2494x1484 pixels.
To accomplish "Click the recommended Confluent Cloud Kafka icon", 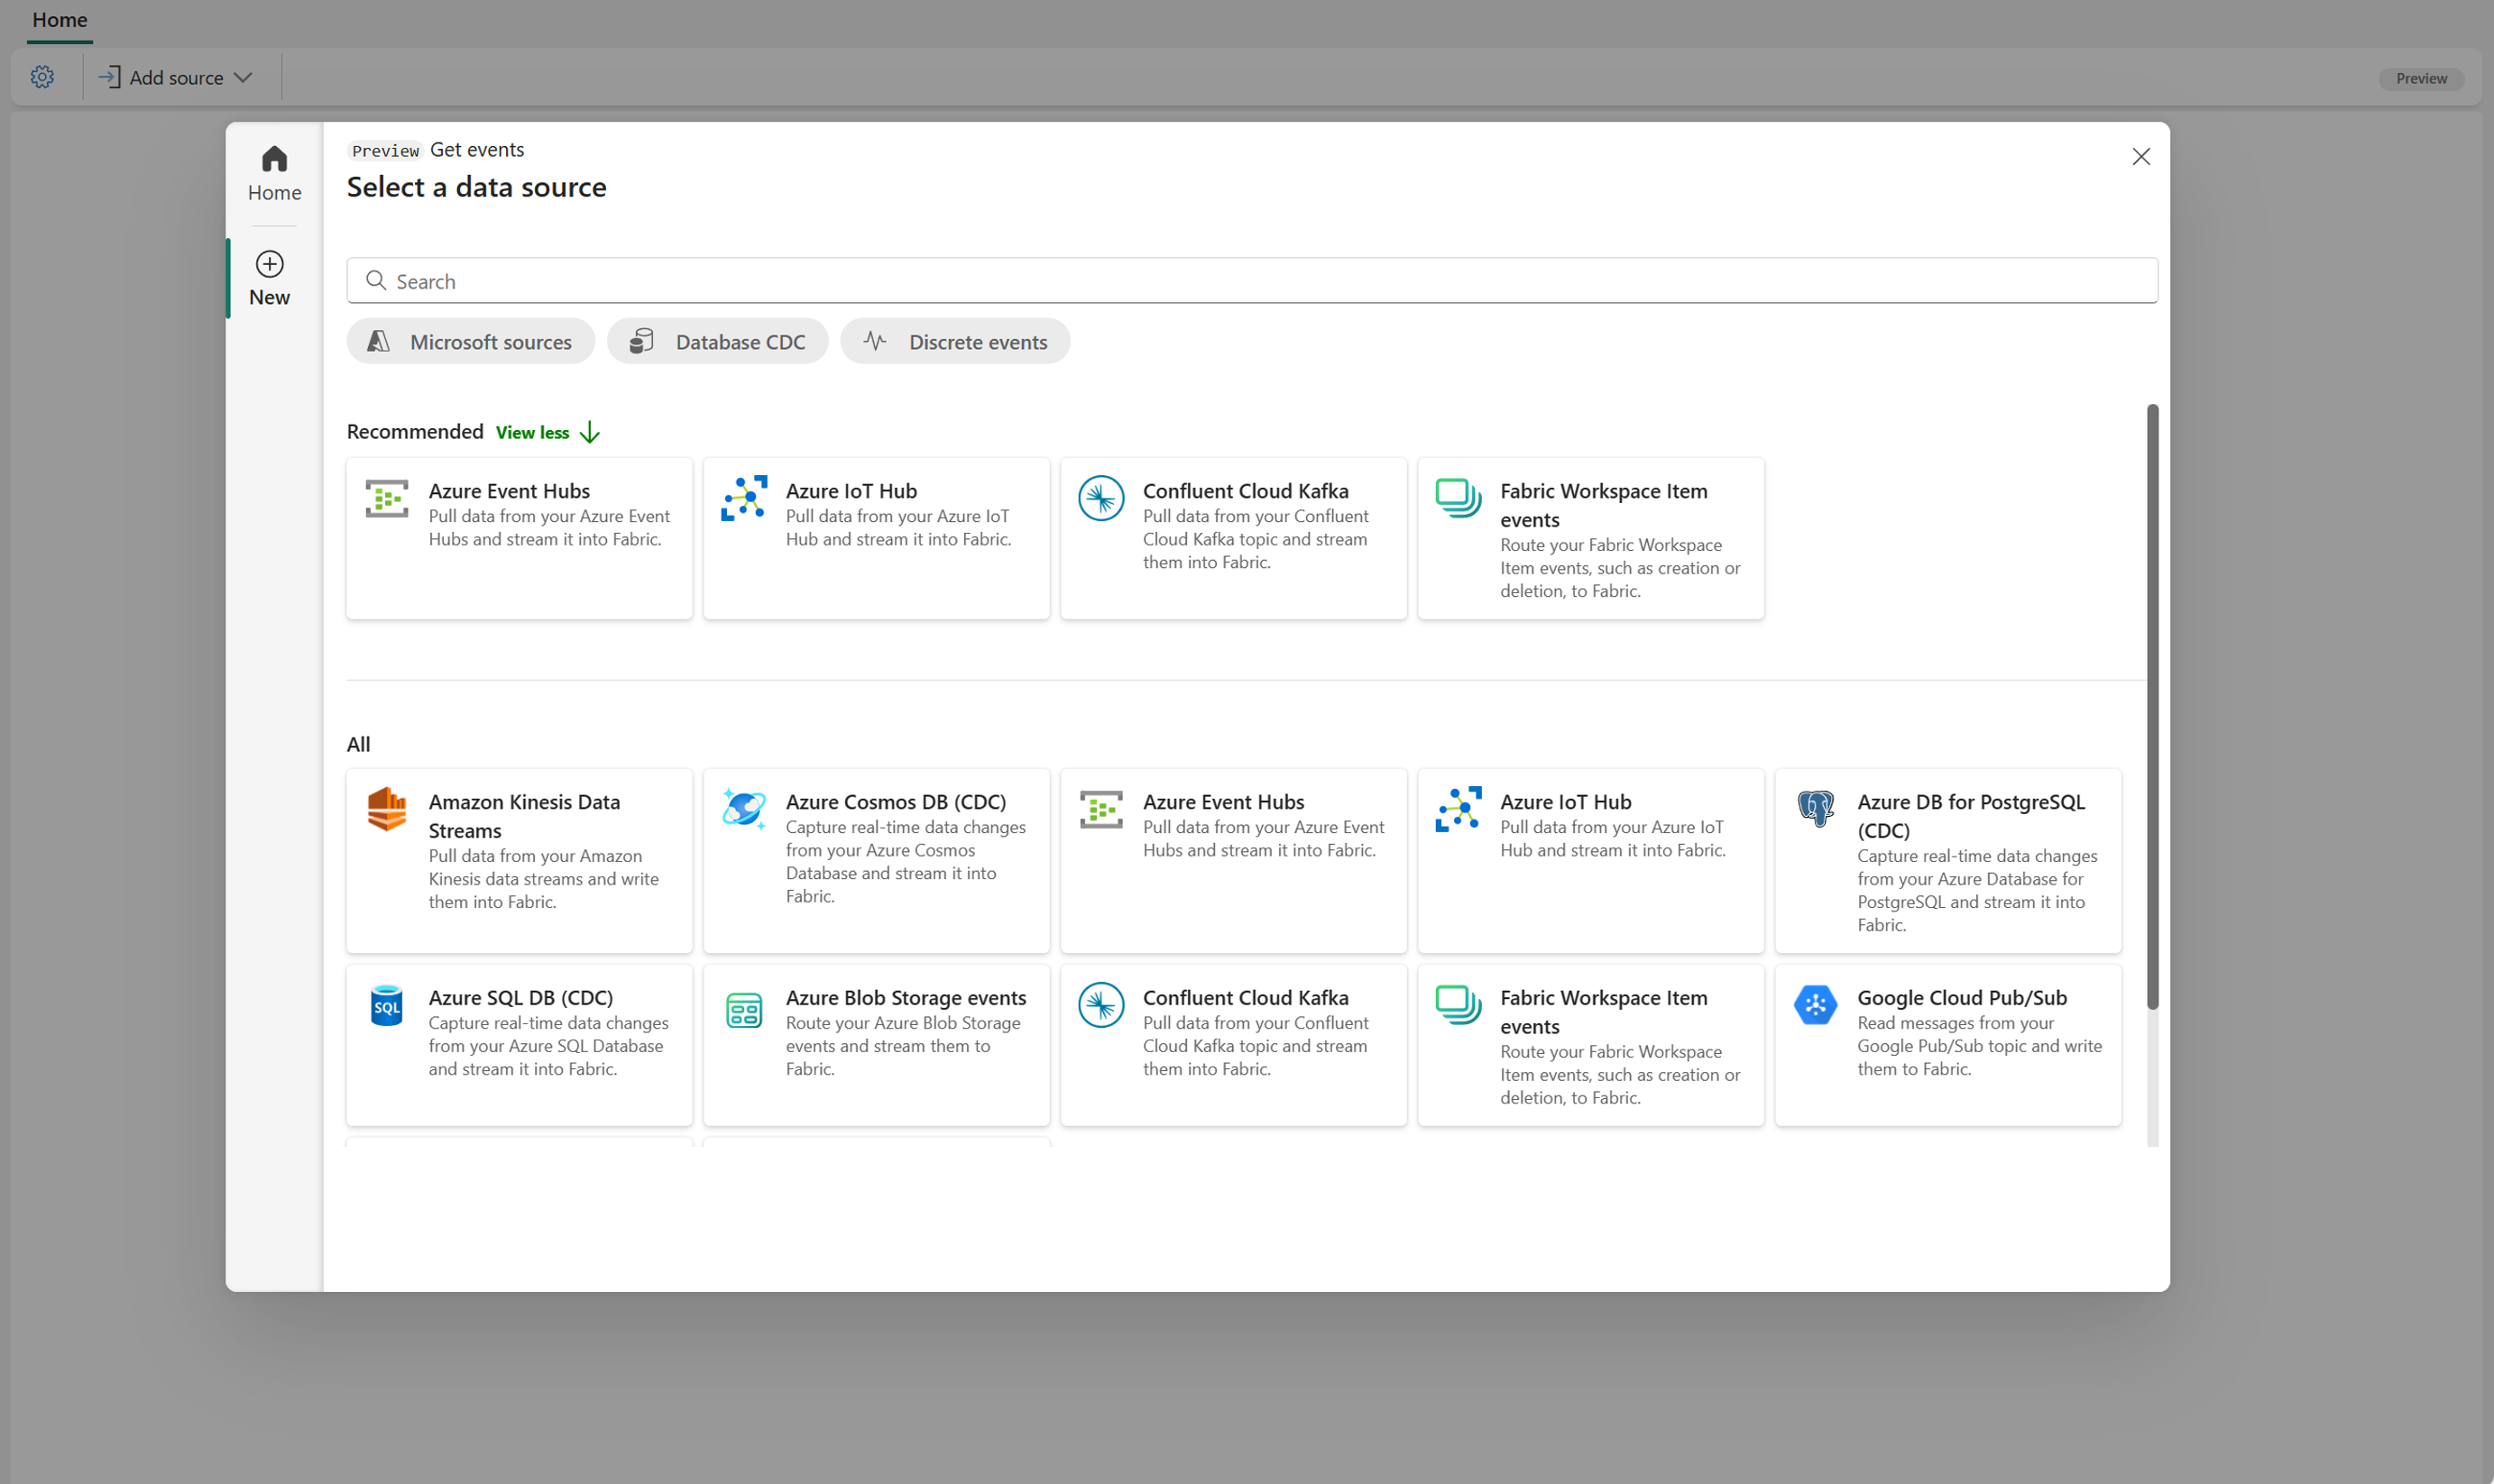I will coord(1100,498).
